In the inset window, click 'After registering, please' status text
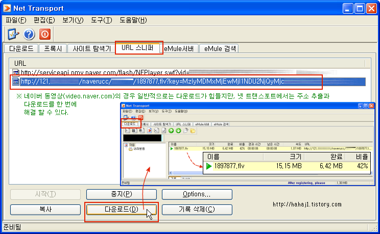Screen dimensions: 380x234 [306, 183]
